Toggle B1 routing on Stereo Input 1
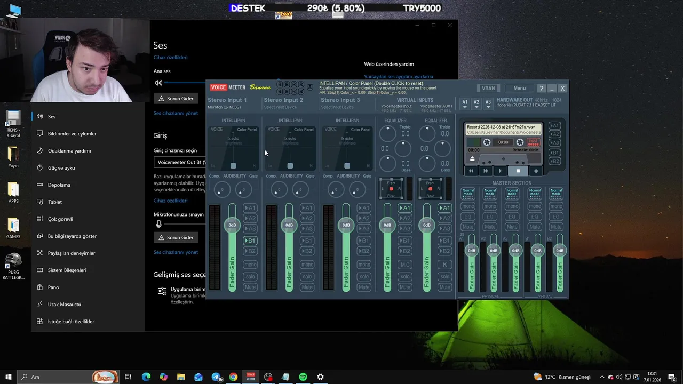 [250, 241]
